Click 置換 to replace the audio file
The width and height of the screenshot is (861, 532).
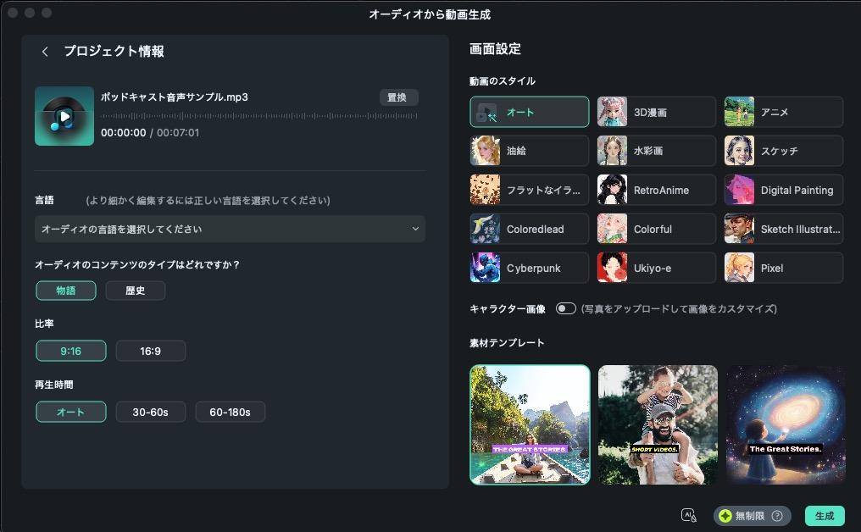coord(398,97)
